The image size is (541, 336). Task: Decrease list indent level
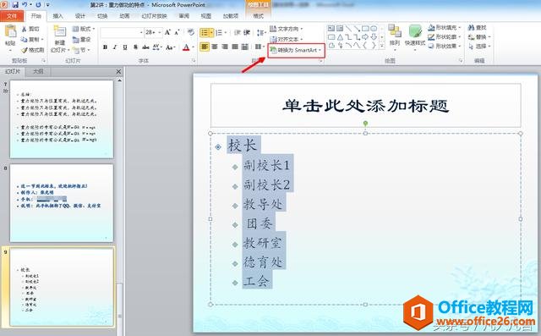(237, 32)
